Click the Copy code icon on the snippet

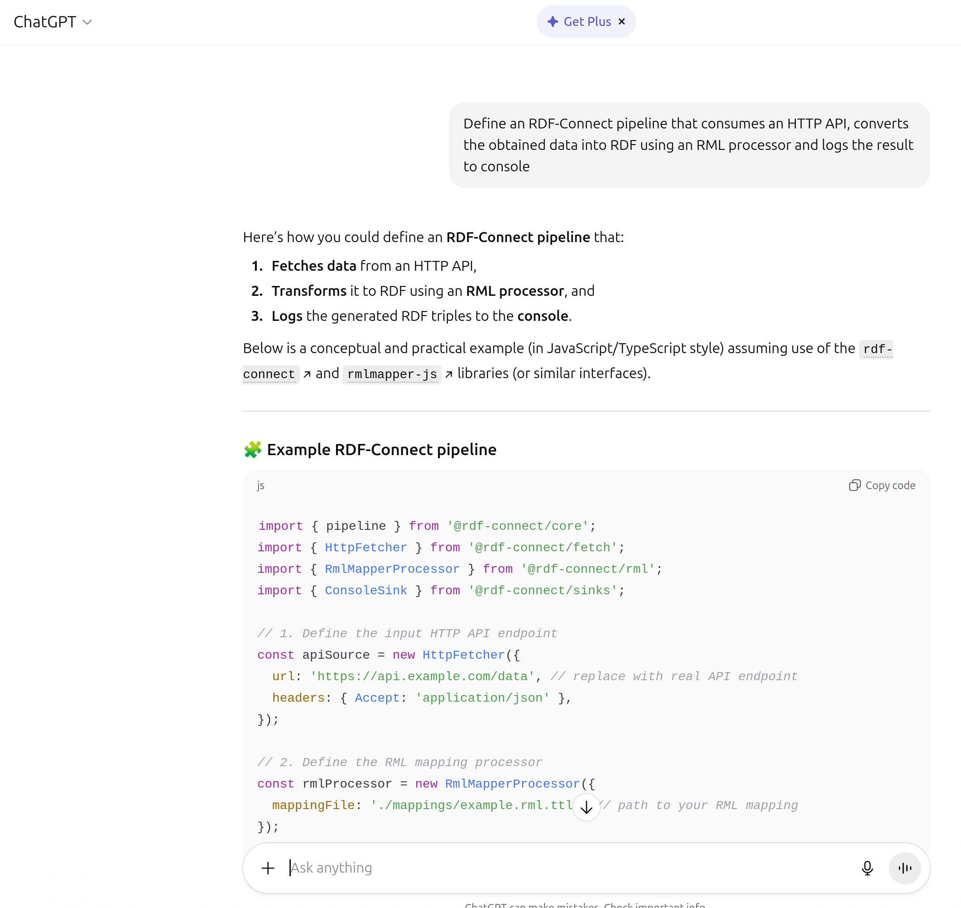[x=855, y=485]
